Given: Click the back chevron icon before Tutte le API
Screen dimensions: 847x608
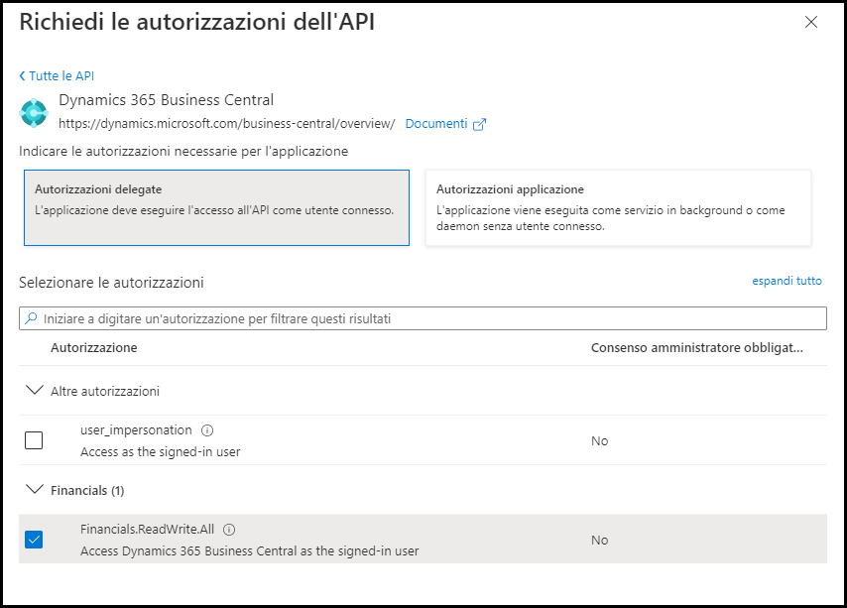Looking at the screenshot, I should 23,76.
